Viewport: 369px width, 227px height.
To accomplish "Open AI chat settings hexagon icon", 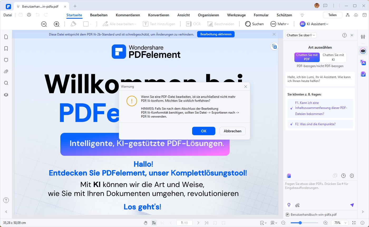I will point(352,176).
